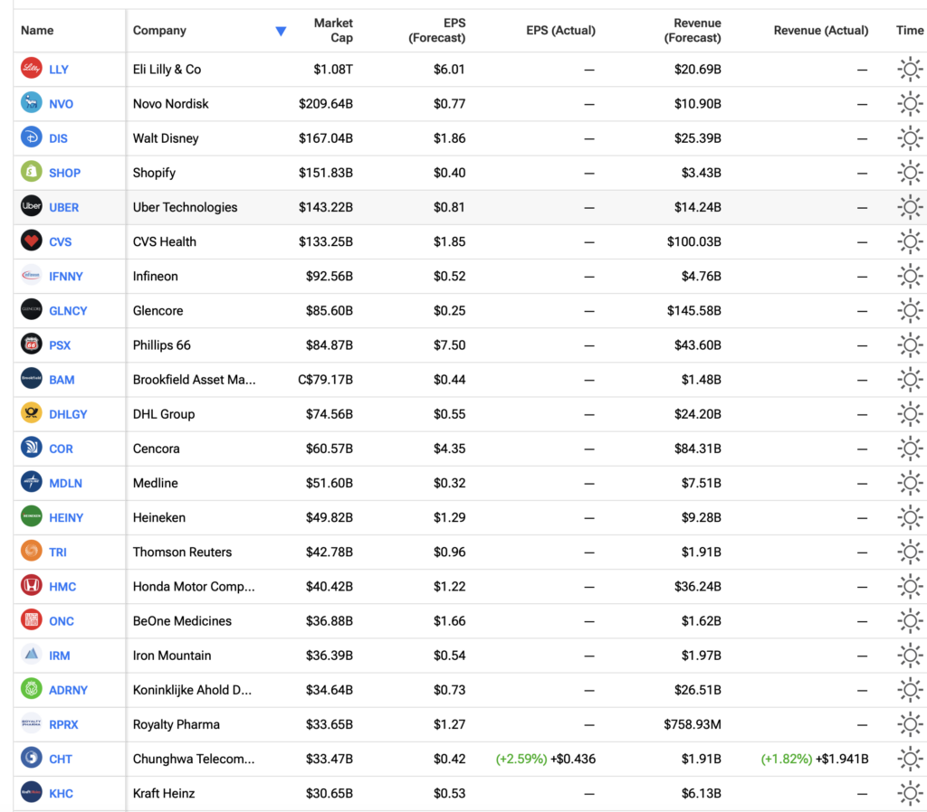Click the Shopify bag logo icon
Image resolution: width=927 pixels, height=812 pixels.
coord(32,172)
